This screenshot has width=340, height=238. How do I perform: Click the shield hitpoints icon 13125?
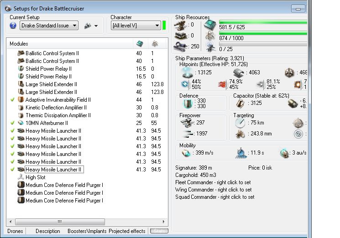pyautogui.click(x=188, y=72)
